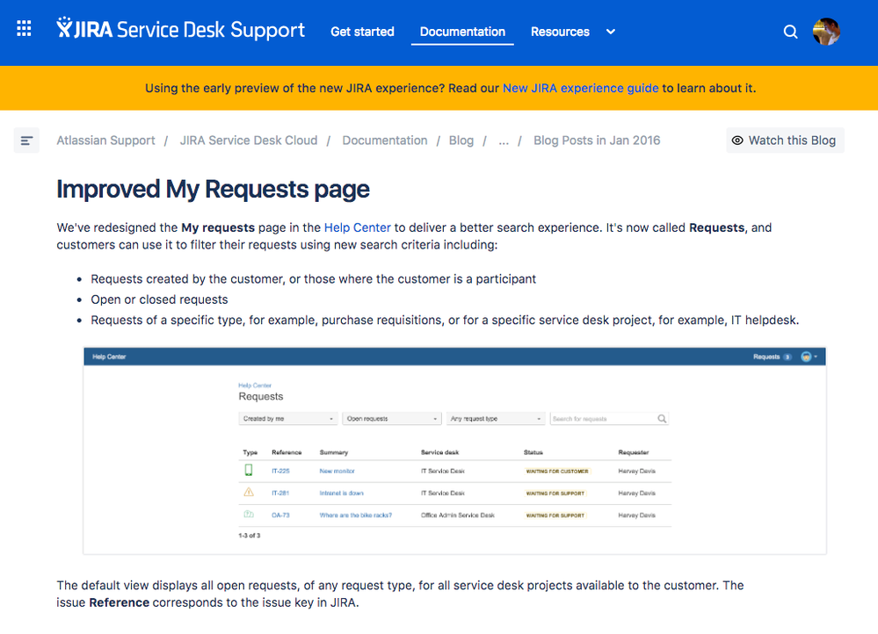Open Blog Posts in Jan 2016 breadcrumb
The width and height of the screenshot is (878, 634).
(597, 140)
